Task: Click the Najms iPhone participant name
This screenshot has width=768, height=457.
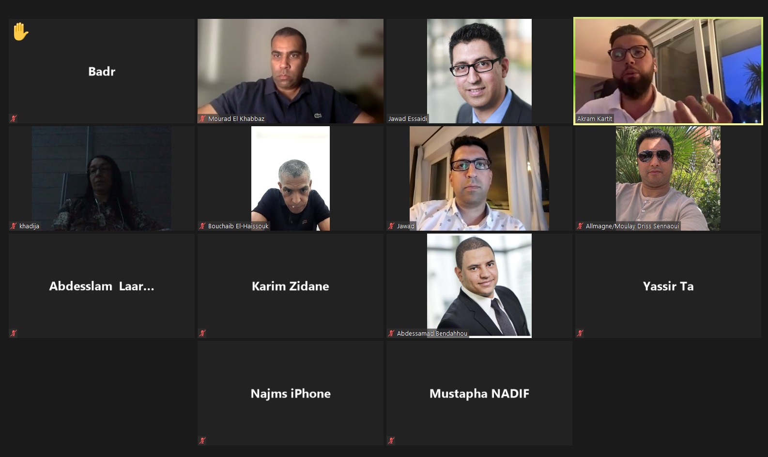Action: [x=291, y=394]
